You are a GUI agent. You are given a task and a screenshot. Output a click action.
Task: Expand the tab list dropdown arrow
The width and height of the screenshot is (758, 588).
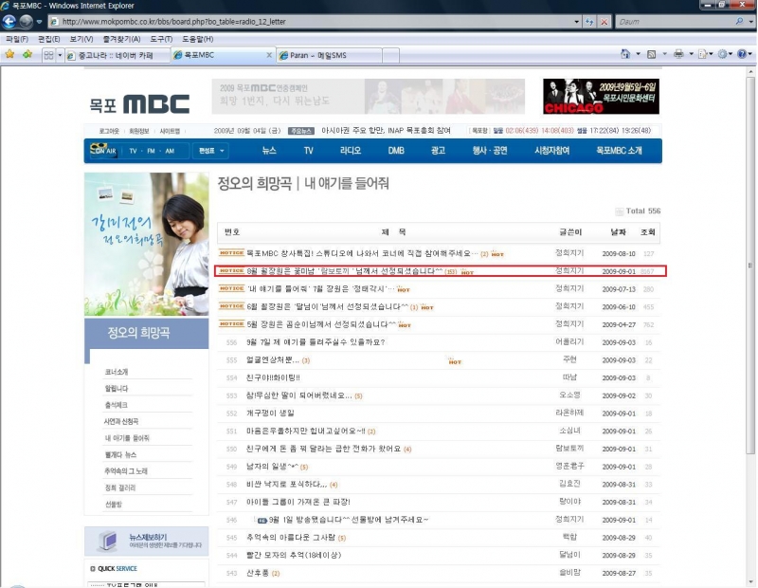61,56
